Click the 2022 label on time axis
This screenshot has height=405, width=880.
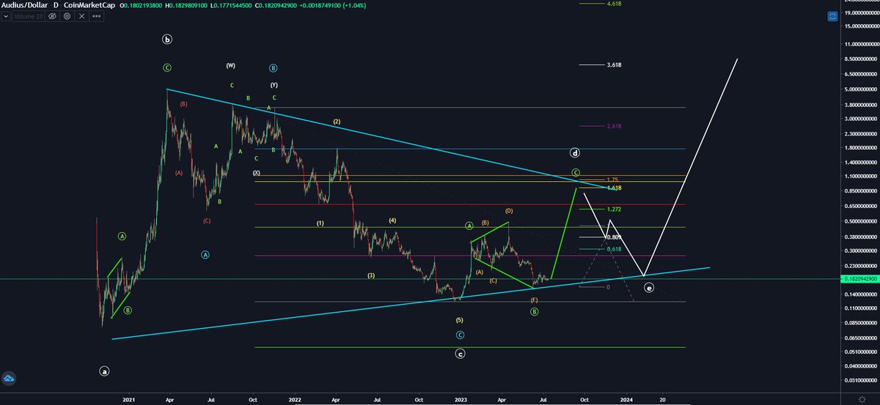point(295,399)
